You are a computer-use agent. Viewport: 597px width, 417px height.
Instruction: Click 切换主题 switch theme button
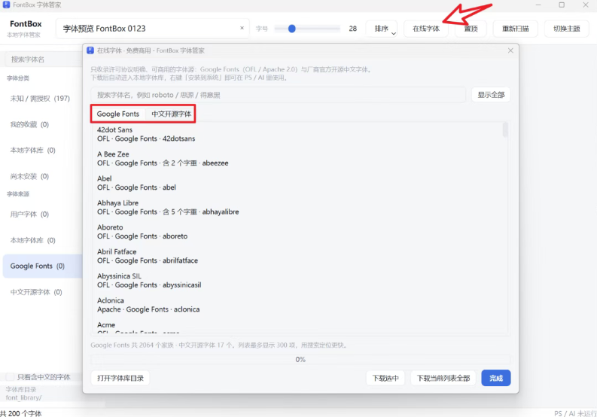[567, 29]
